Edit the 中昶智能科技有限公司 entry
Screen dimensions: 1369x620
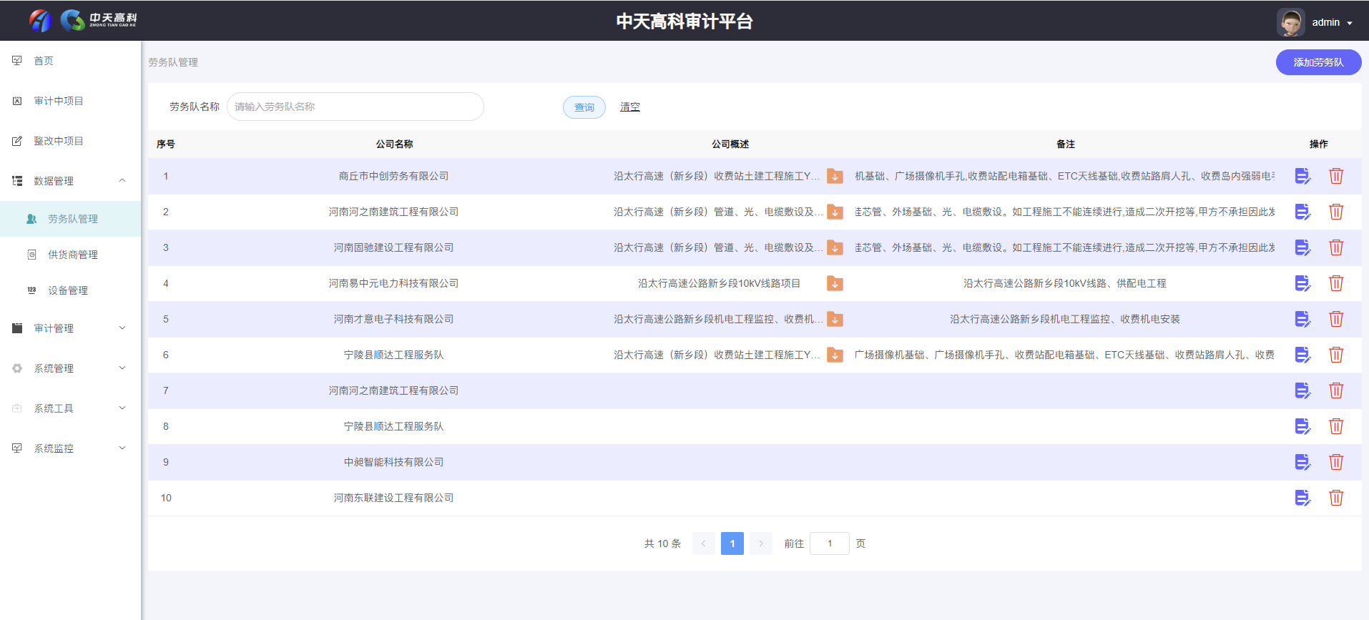[x=1302, y=462]
